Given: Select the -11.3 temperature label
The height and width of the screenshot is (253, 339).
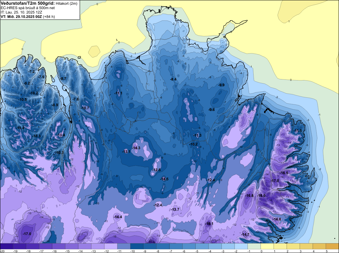Looking at the screenshot, I should point(197,135).
